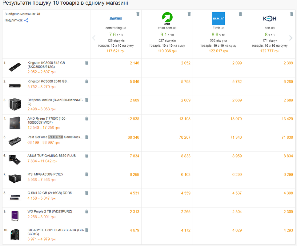The width and height of the screenshot is (297, 246).
Task: Delete WD Purple 2 TB row
Action: [x=86, y=211]
